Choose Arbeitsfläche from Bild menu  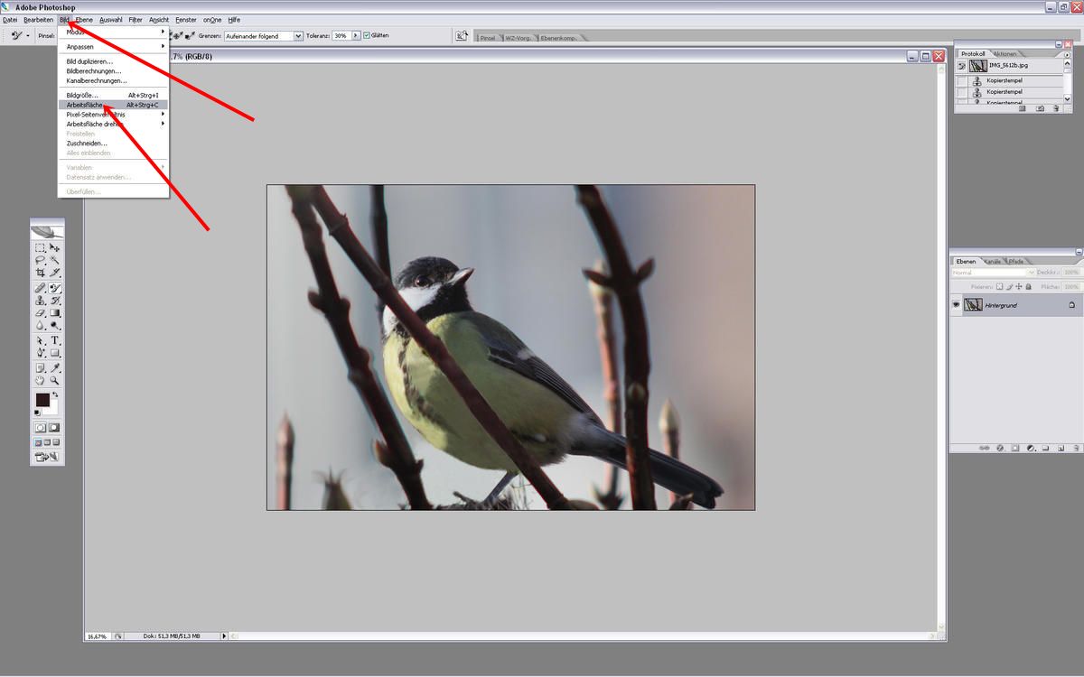(113, 105)
